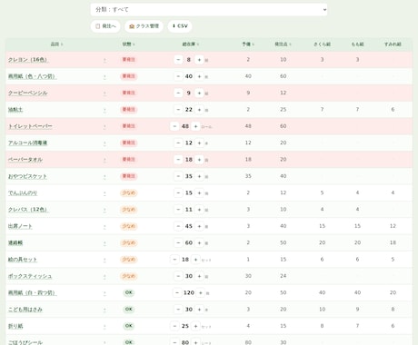This screenshot has height=345, width=418.
Task: Decrease stock for ペーパータオル
Action: click(178, 160)
